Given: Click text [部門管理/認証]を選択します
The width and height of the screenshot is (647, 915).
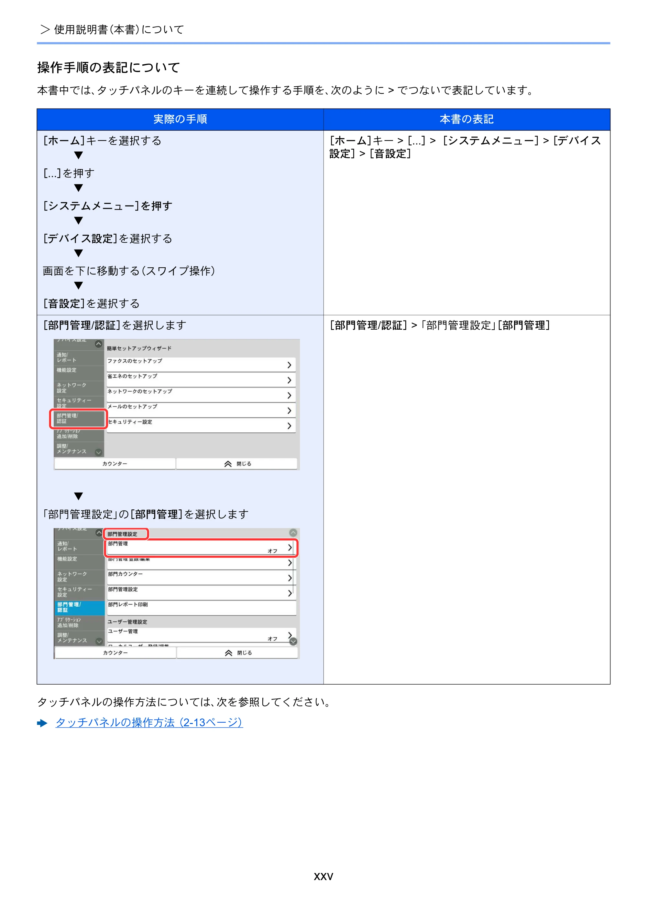Looking at the screenshot, I should [115, 325].
